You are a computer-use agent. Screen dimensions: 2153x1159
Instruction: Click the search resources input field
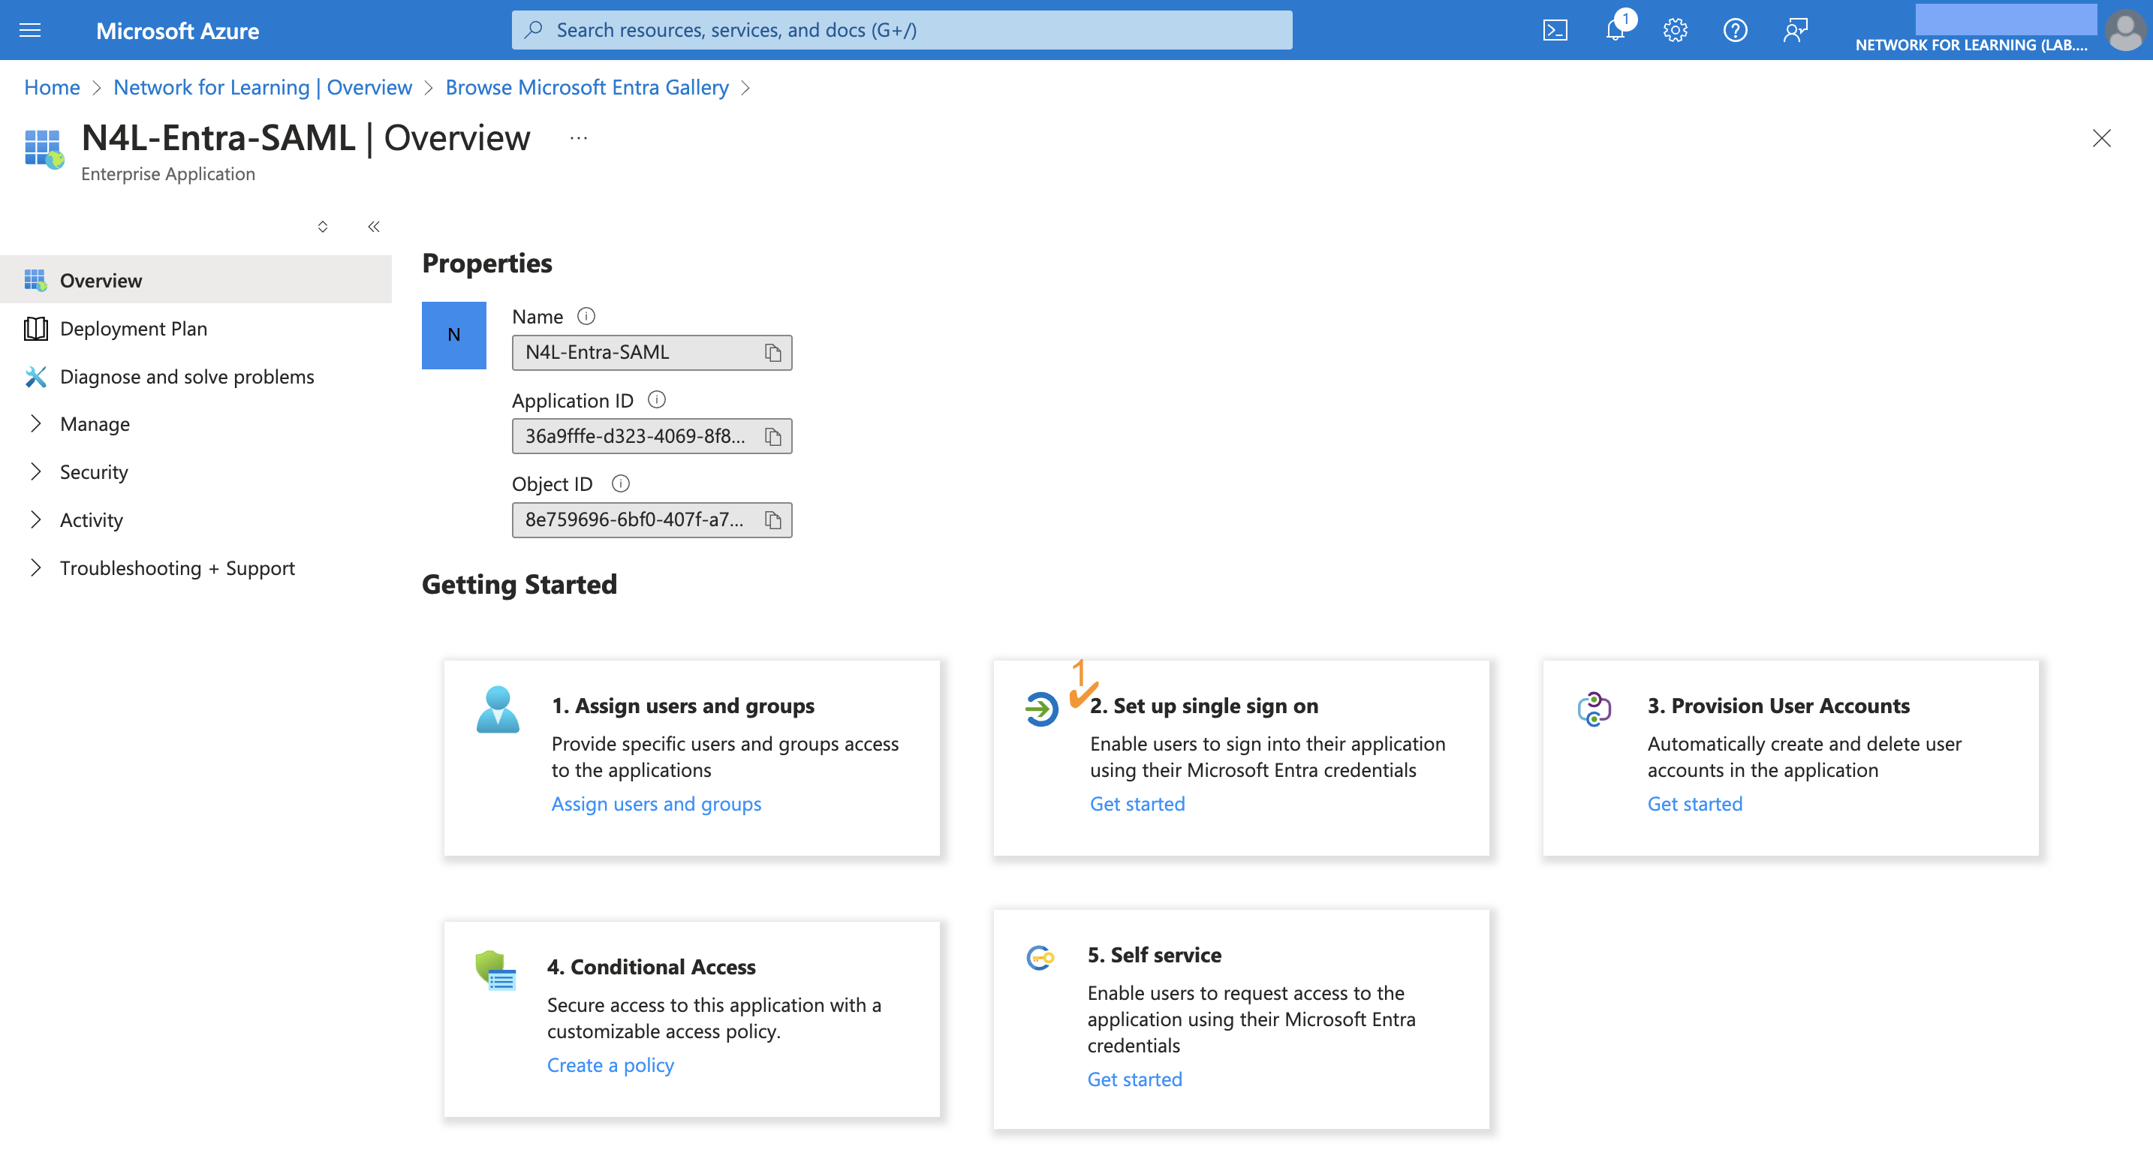coord(901,29)
